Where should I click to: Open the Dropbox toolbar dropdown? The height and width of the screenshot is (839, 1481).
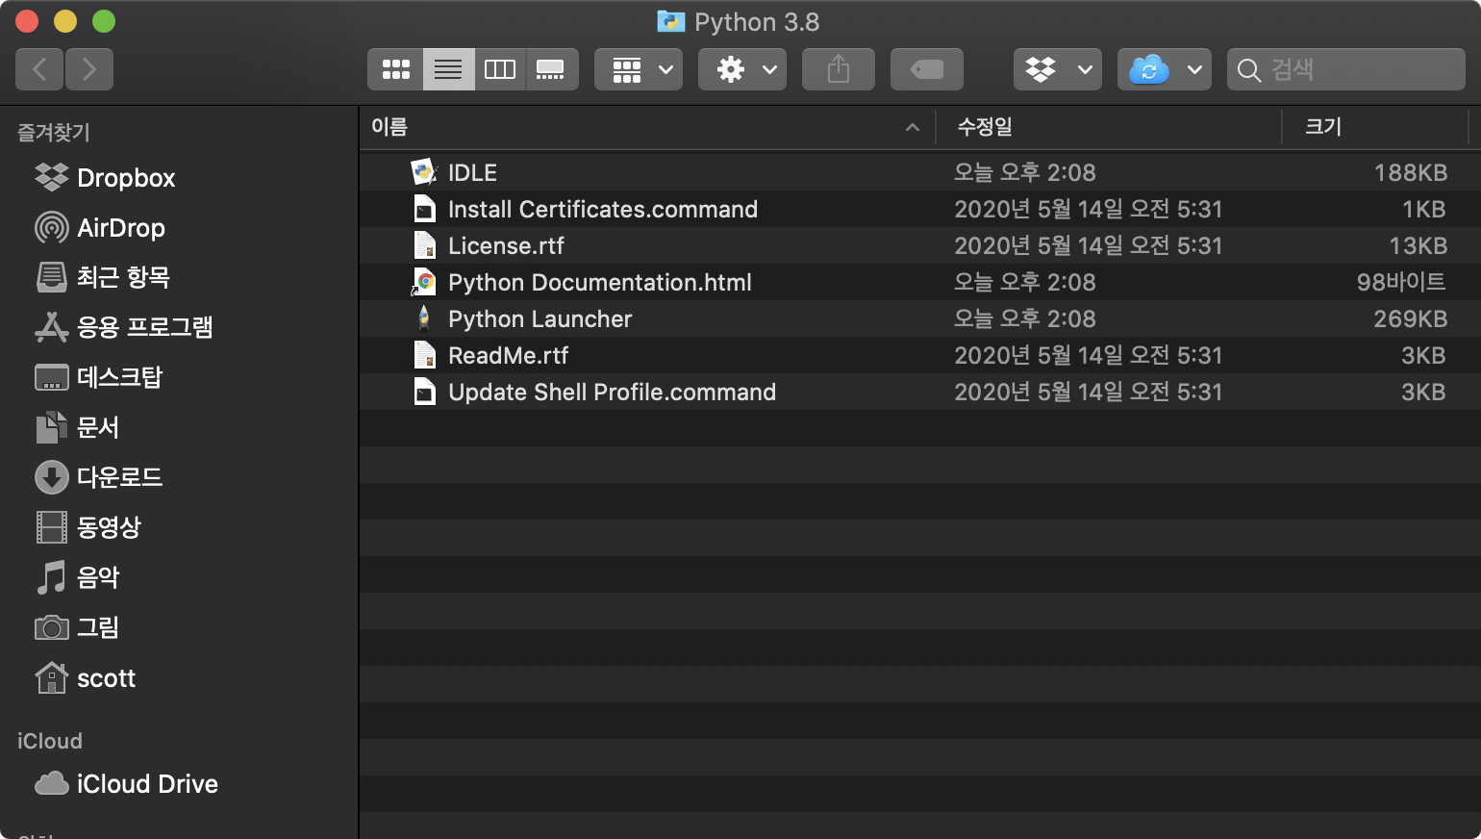pyautogui.click(x=1058, y=69)
